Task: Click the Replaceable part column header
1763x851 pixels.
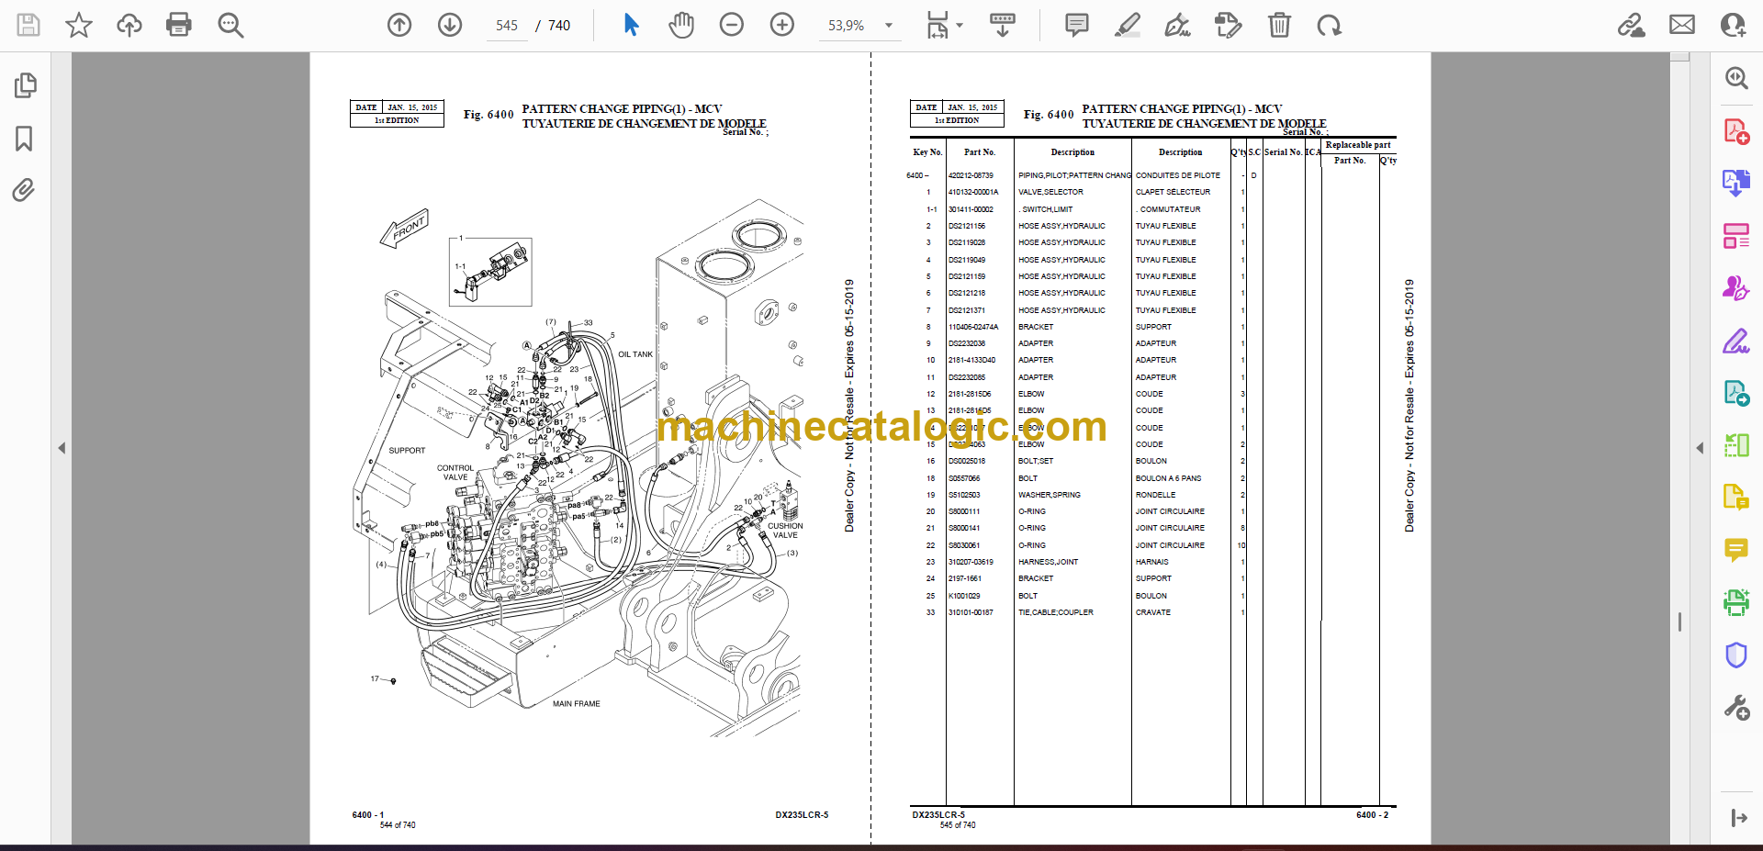Action: (x=1358, y=145)
